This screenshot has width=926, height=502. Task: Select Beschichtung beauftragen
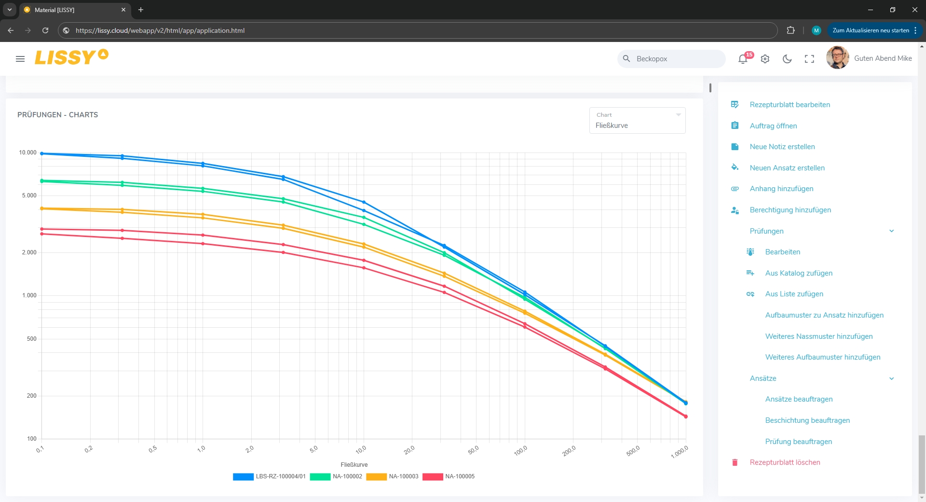(x=807, y=420)
